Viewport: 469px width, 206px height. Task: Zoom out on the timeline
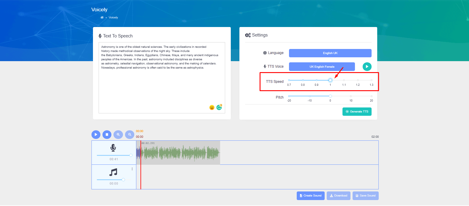[x=130, y=134]
